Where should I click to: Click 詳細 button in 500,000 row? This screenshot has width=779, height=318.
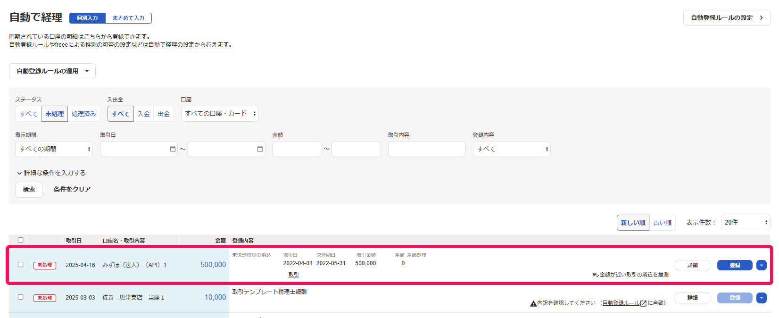pyautogui.click(x=692, y=265)
